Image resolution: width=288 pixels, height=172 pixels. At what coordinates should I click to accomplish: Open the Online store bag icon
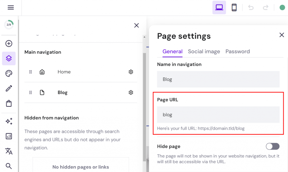9,104
